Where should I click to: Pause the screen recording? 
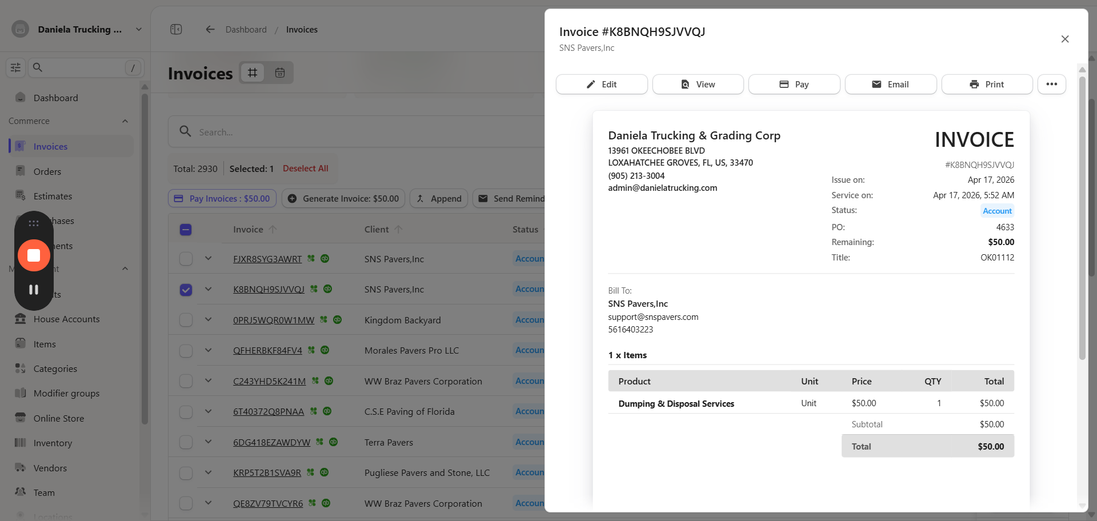[x=34, y=290]
